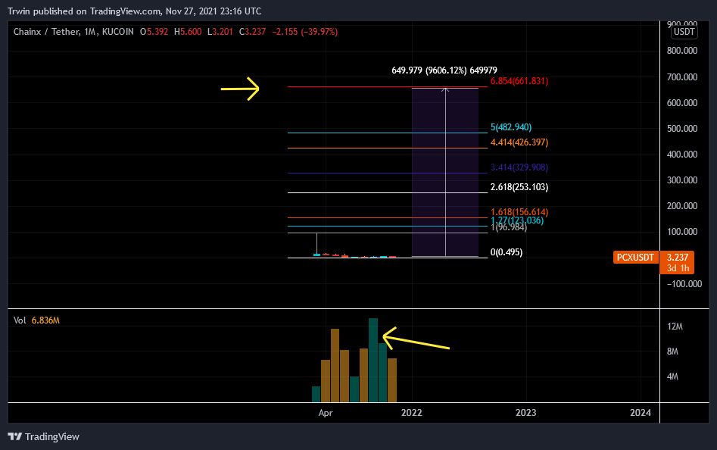
Task: Click the 4M volume axis label
Action: click(672, 377)
